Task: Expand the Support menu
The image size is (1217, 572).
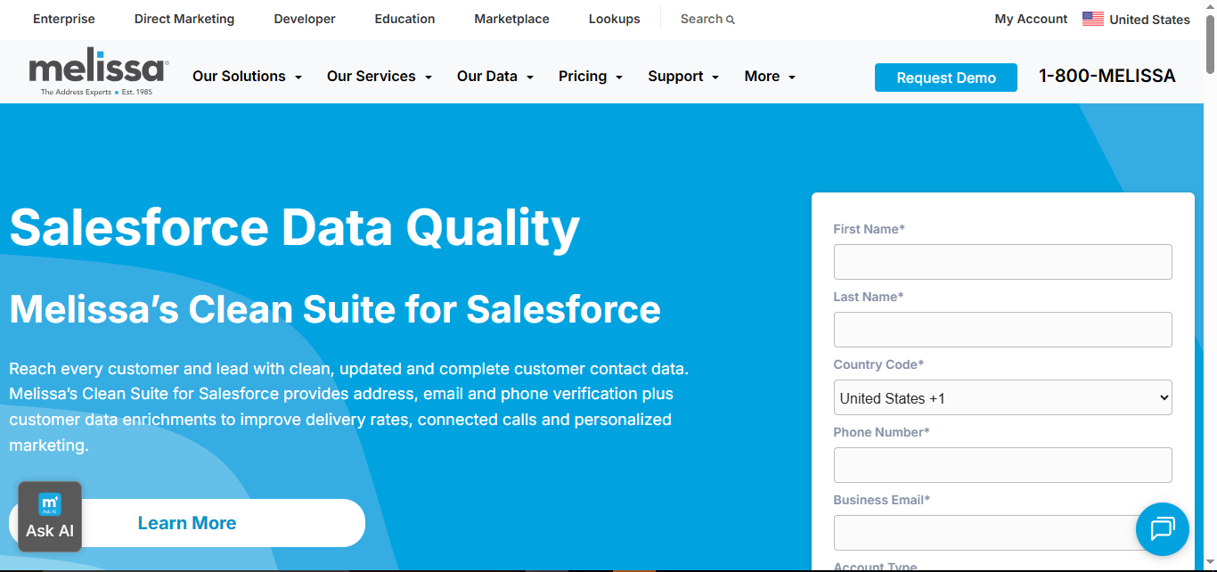Action: tap(682, 77)
